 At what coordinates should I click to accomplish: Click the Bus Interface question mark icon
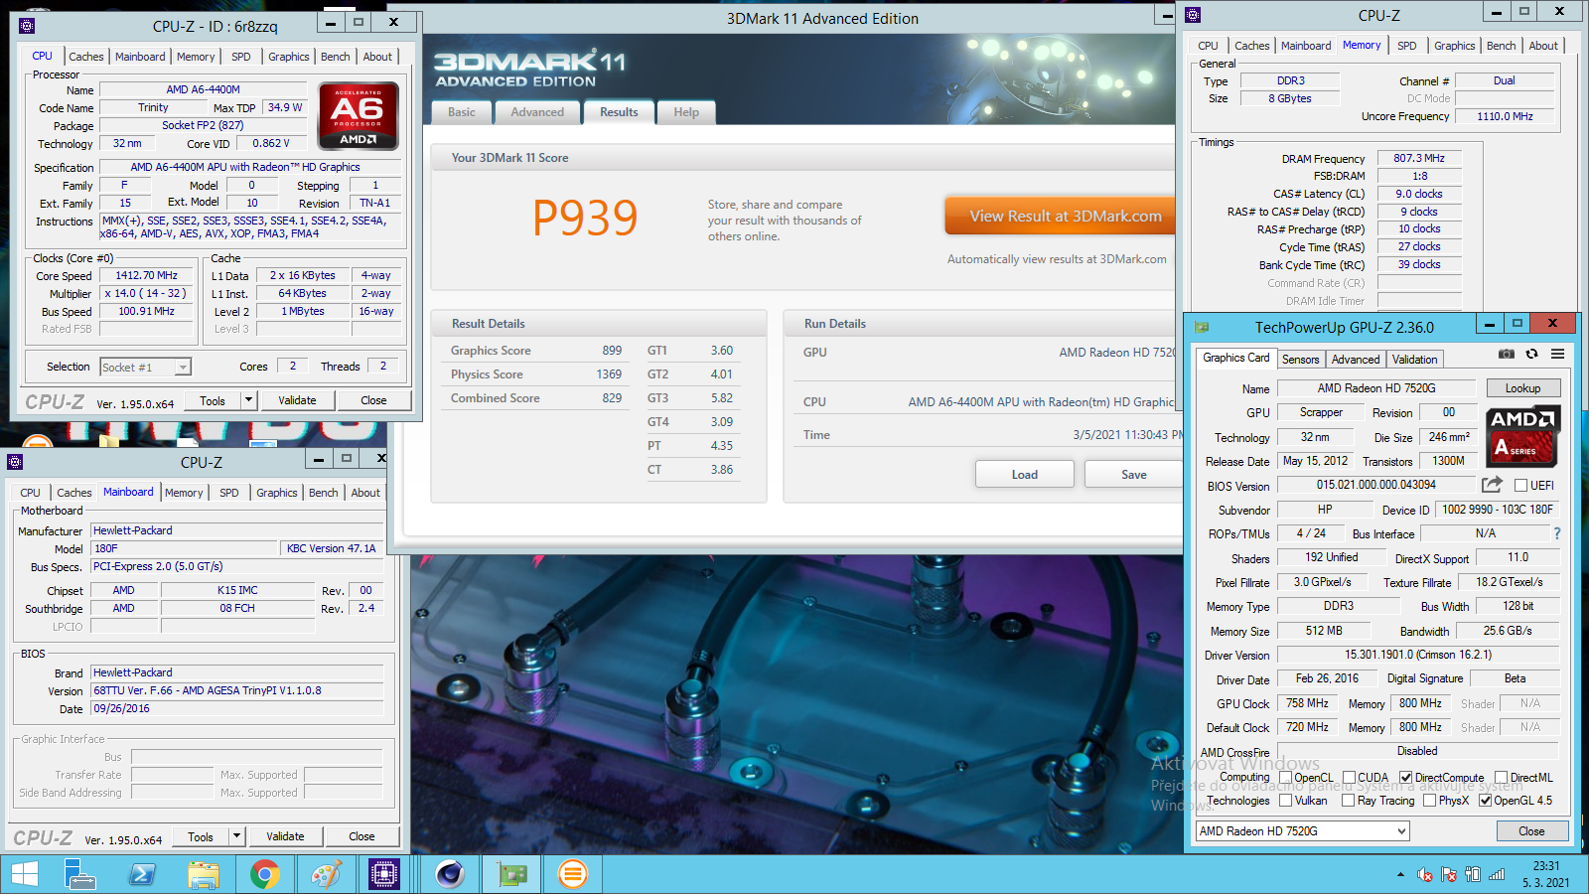pos(1556,533)
